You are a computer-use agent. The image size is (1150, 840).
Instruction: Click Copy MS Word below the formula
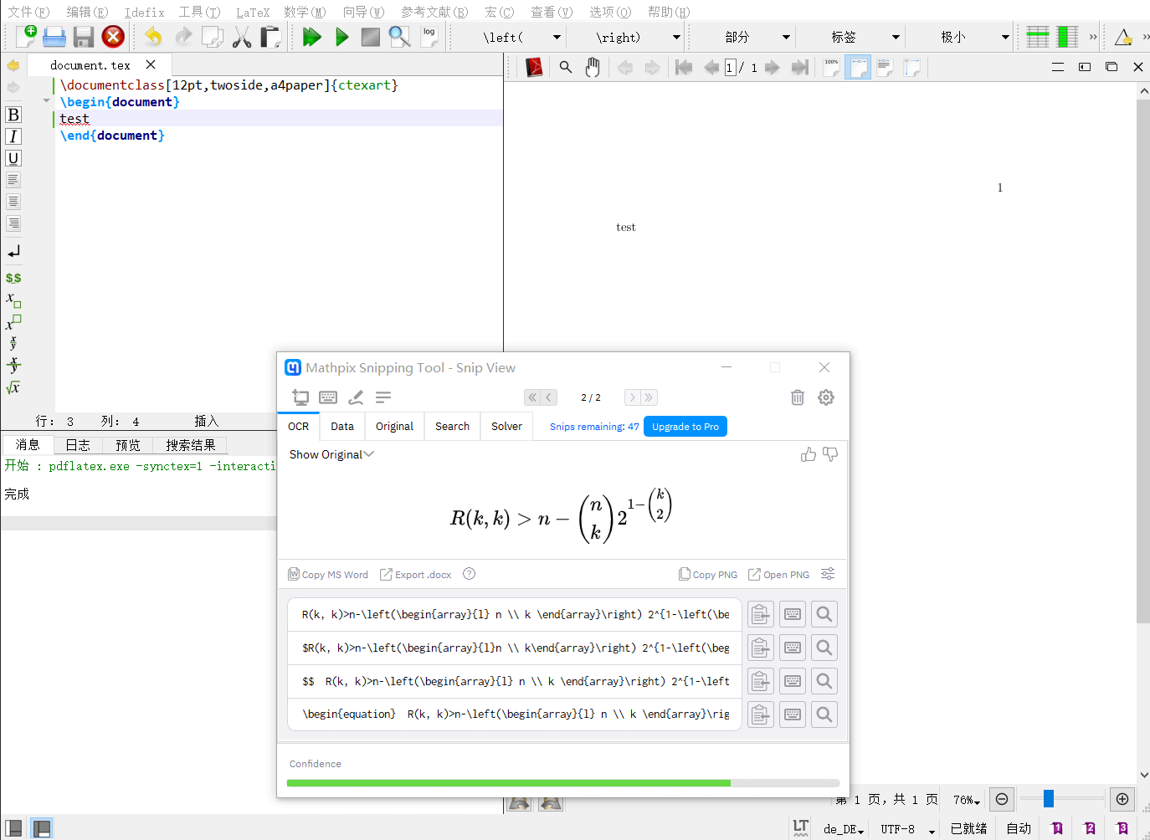point(328,574)
